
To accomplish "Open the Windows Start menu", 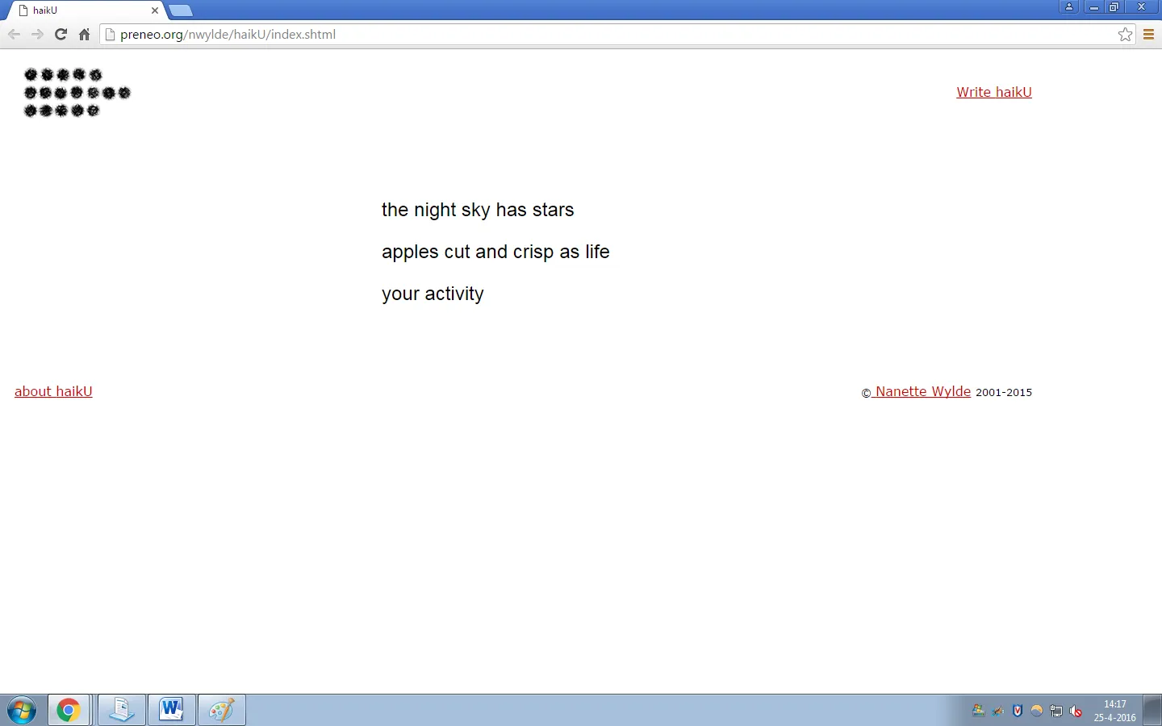I will pyautogui.click(x=22, y=711).
